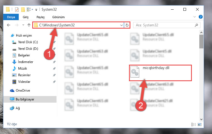This screenshot has width=212, height=134.
Task: Open the Paylaş ribbon tab
Action: (x=41, y=17)
